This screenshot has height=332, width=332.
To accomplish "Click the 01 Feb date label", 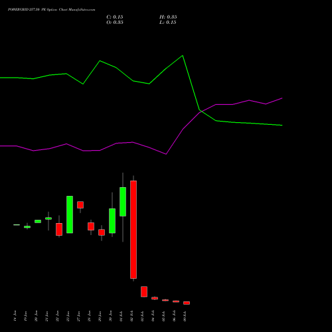I will coord(121,316).
